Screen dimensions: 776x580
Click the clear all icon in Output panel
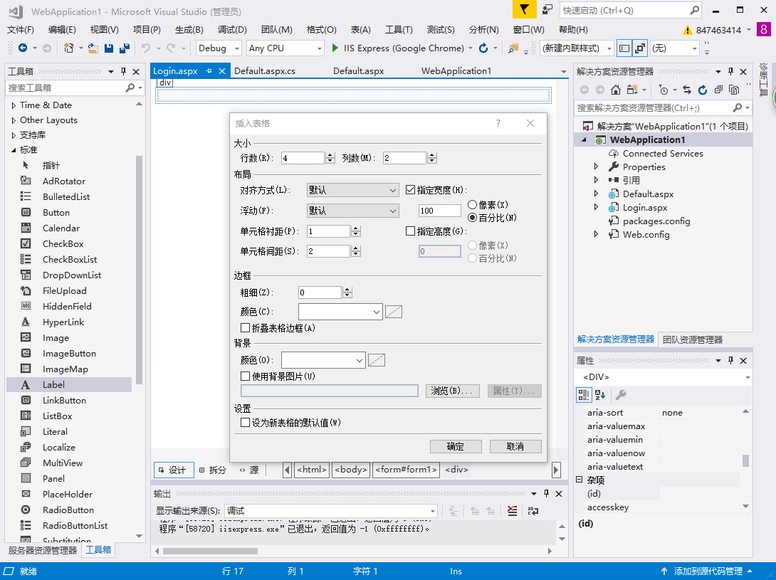click(x=513, y=511)
